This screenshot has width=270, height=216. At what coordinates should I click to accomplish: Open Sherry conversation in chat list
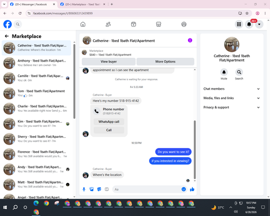(37, 139)
